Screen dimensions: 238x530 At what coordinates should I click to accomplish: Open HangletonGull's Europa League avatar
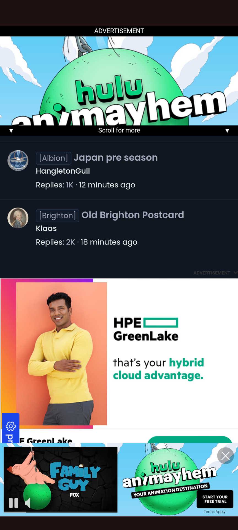click(x=18, y=161)
